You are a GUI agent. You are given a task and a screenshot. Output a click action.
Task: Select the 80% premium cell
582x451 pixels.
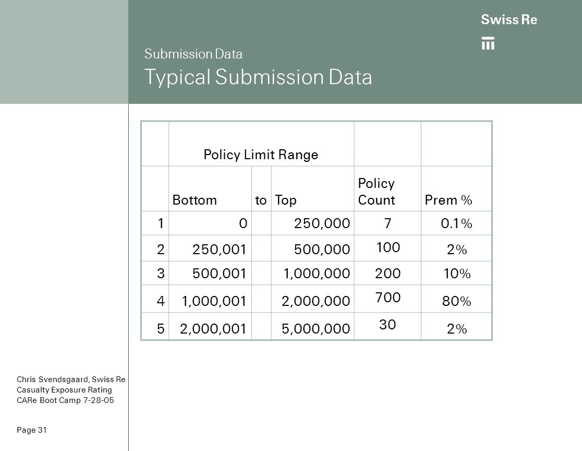[x=456, y=299]
